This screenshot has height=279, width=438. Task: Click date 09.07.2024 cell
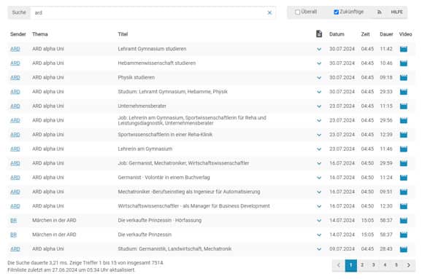[x=342, y=248]
